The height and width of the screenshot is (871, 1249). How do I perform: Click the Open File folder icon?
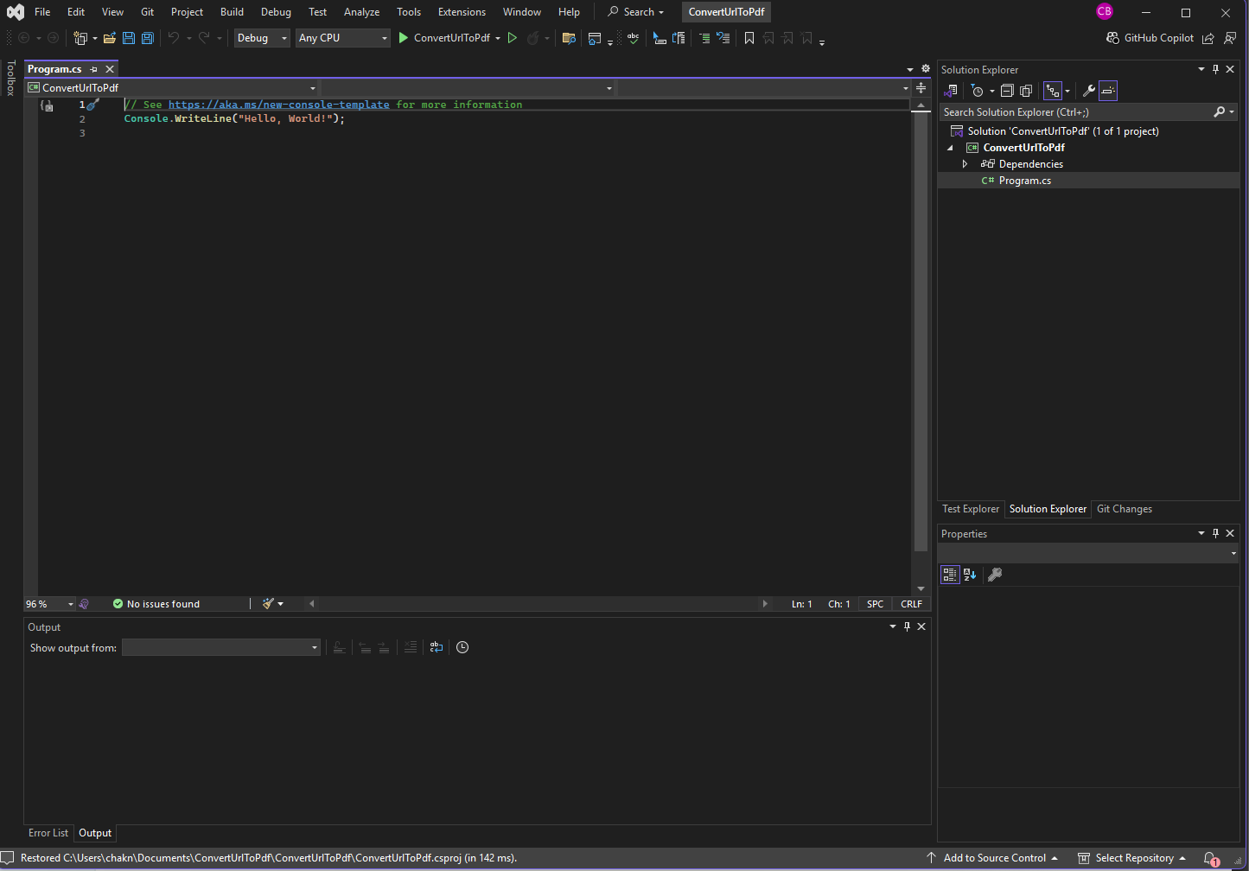point(110,38)
